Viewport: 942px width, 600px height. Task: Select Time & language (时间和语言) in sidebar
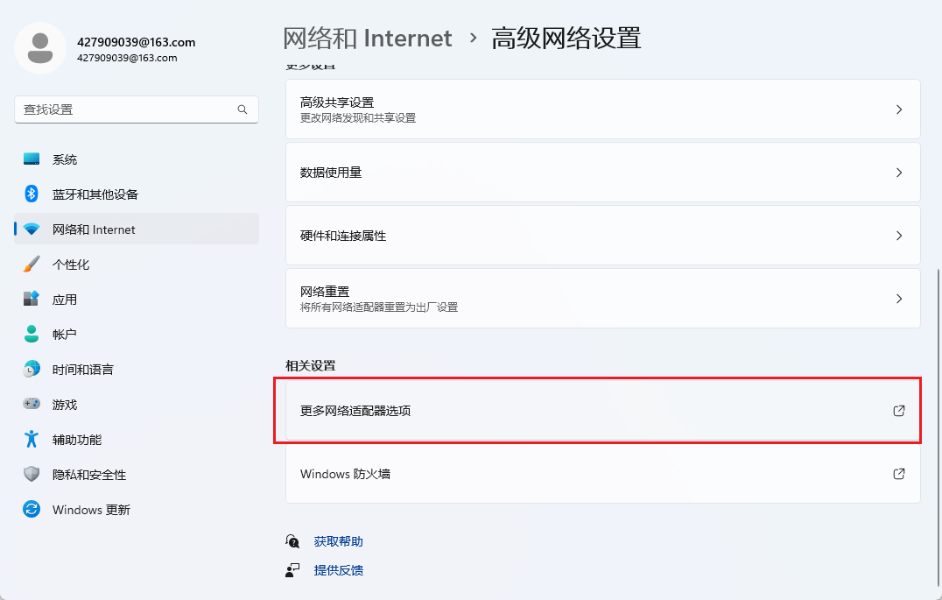(83, 370)
